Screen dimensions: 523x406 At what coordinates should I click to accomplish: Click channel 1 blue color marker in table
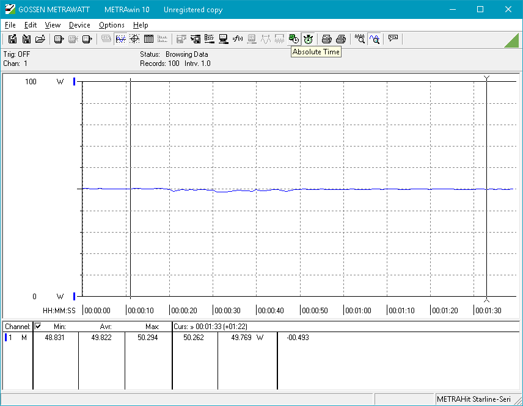5,338
